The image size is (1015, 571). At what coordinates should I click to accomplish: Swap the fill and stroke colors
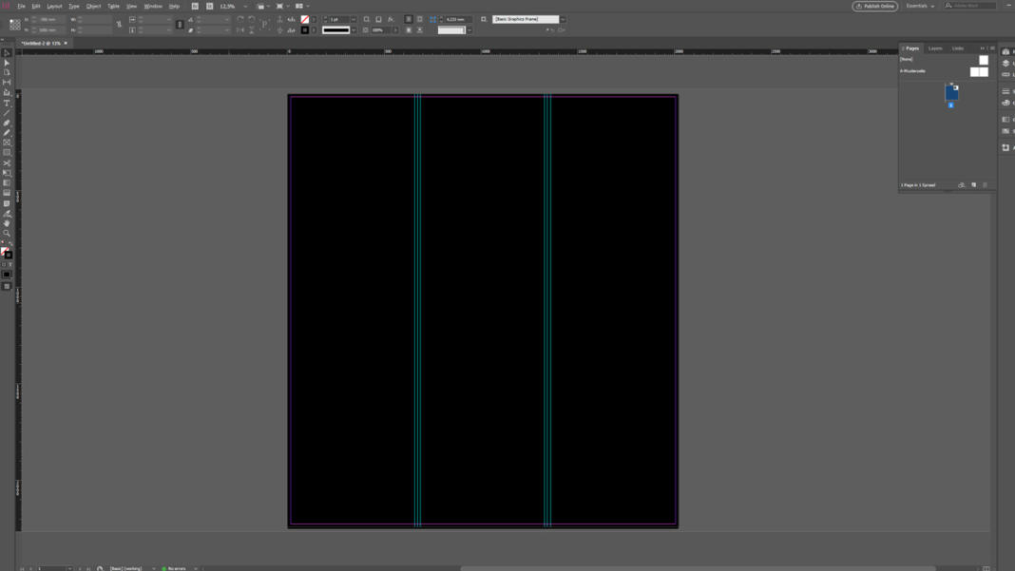[11, 243]
